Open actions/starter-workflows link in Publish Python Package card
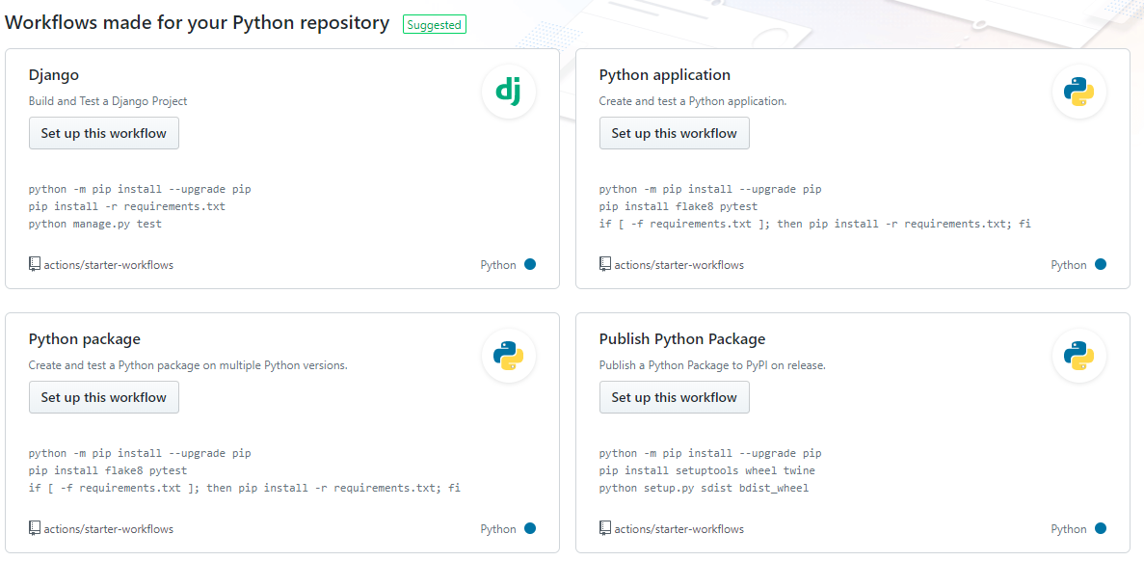 point(678,529)
